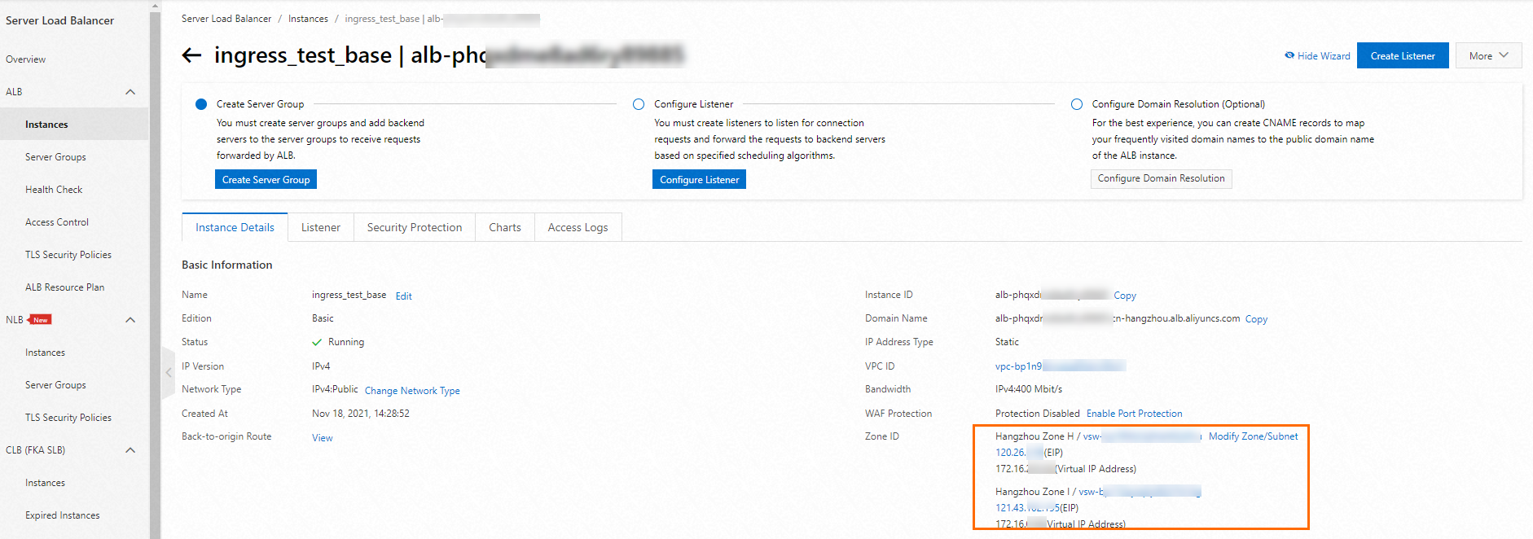
Task: Open the 121.43 EIP address link
Action: pos(1028,508)
